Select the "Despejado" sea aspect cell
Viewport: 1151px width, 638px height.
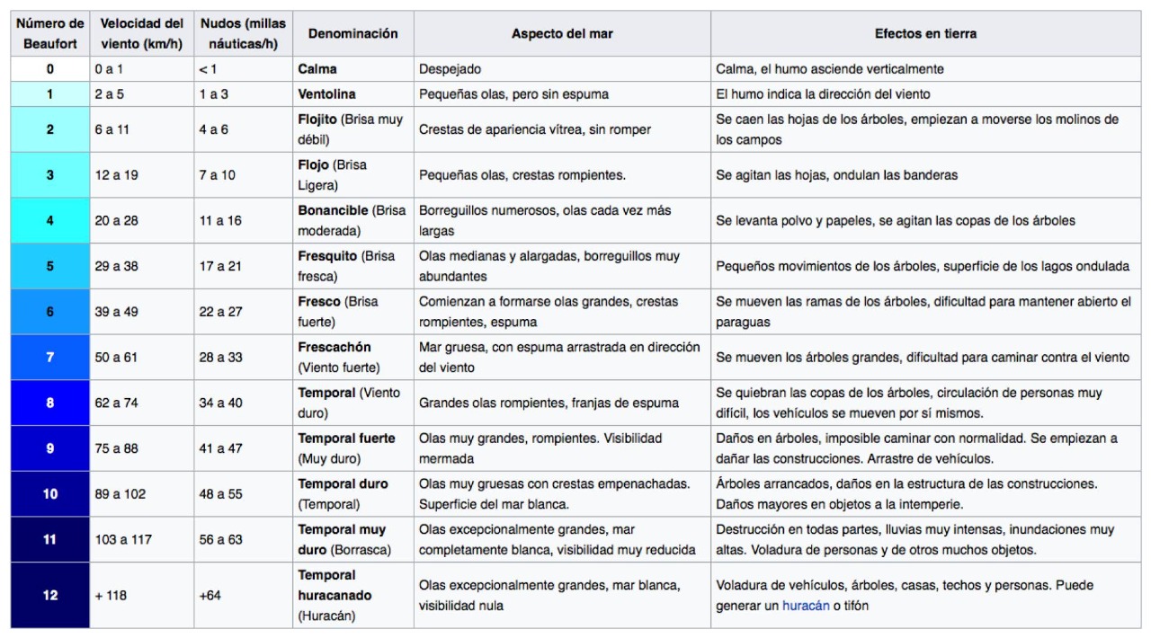tap(450, 68)
